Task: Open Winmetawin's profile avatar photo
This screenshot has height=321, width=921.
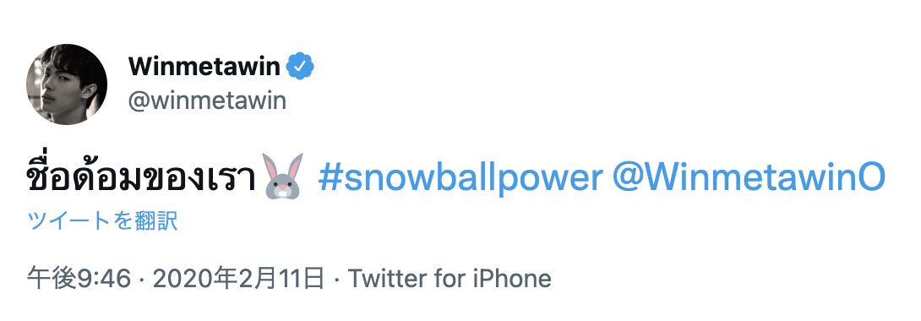Action: pyautogui.click(x=67, y=84)
